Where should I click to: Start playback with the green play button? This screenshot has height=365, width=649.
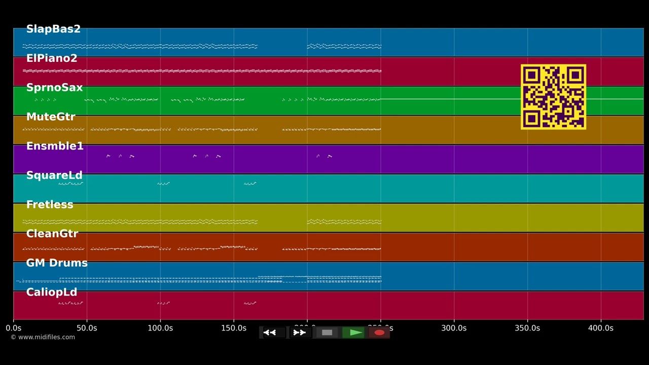[353, 333]
